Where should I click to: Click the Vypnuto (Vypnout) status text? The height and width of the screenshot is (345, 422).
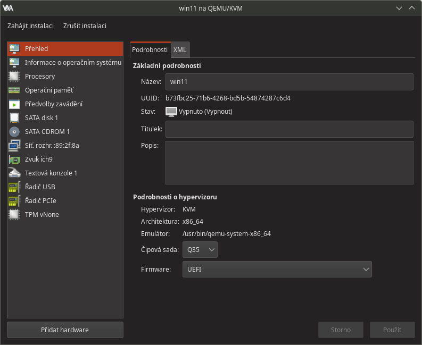coord(205,112)
